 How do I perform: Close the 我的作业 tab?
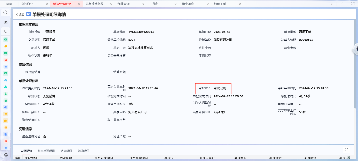tap(47, 4)
